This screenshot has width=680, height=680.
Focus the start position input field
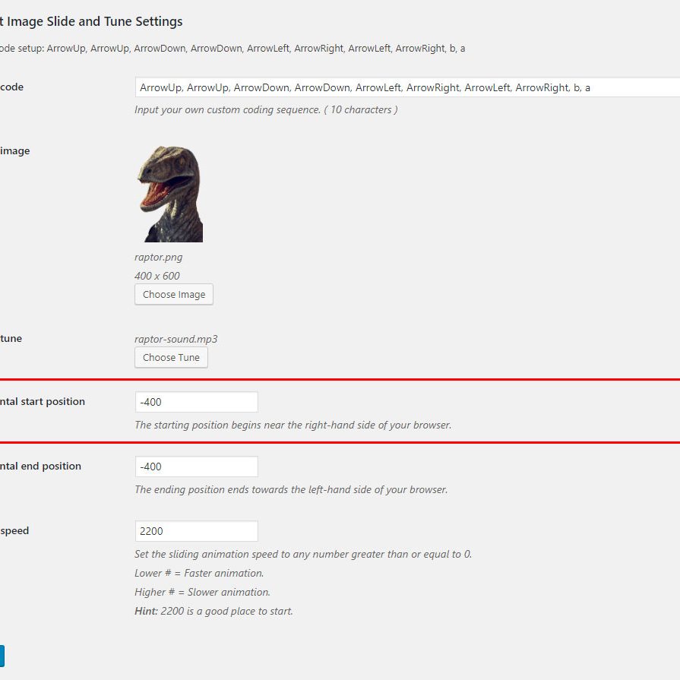(196, 402)
